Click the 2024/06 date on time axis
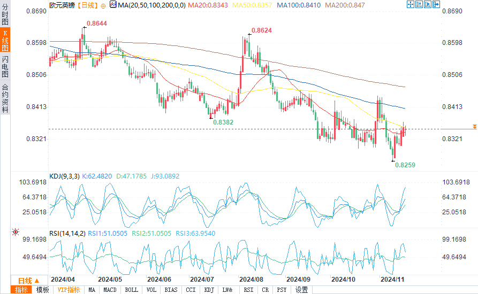The height and width of the screenshot is (294, 478). [x=159, y=280]
